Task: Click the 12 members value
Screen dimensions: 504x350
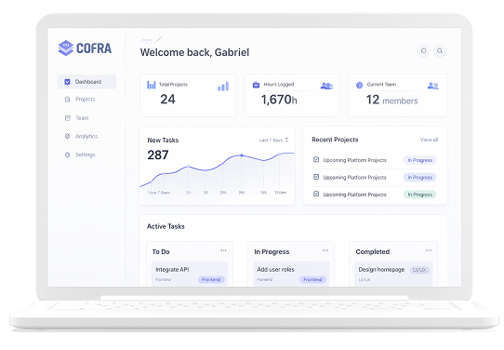Action: (x=391, y=100)
